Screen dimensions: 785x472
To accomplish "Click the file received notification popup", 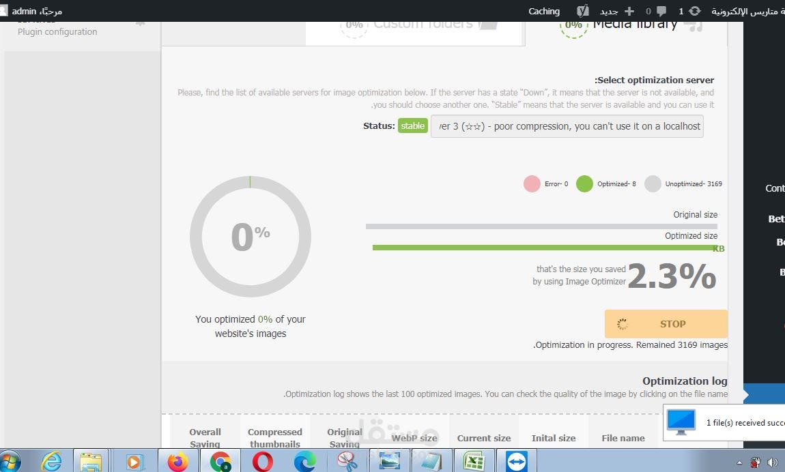I will pos(724,422).
